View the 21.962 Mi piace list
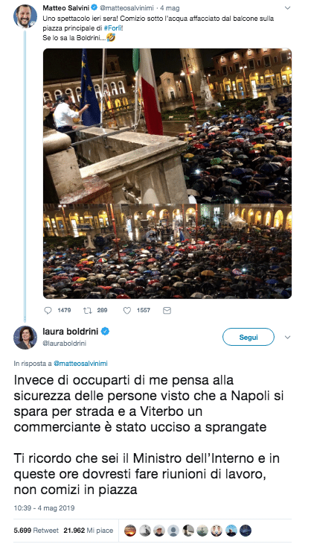The image size is (311, 547). 89,531
